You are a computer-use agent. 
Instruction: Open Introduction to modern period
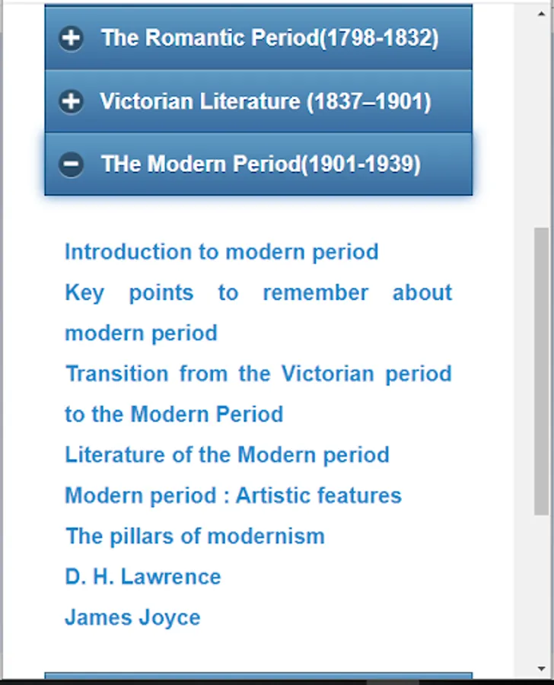tap(221, 252)
